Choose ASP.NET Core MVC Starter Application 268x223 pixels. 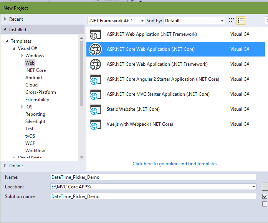(175, 95)
